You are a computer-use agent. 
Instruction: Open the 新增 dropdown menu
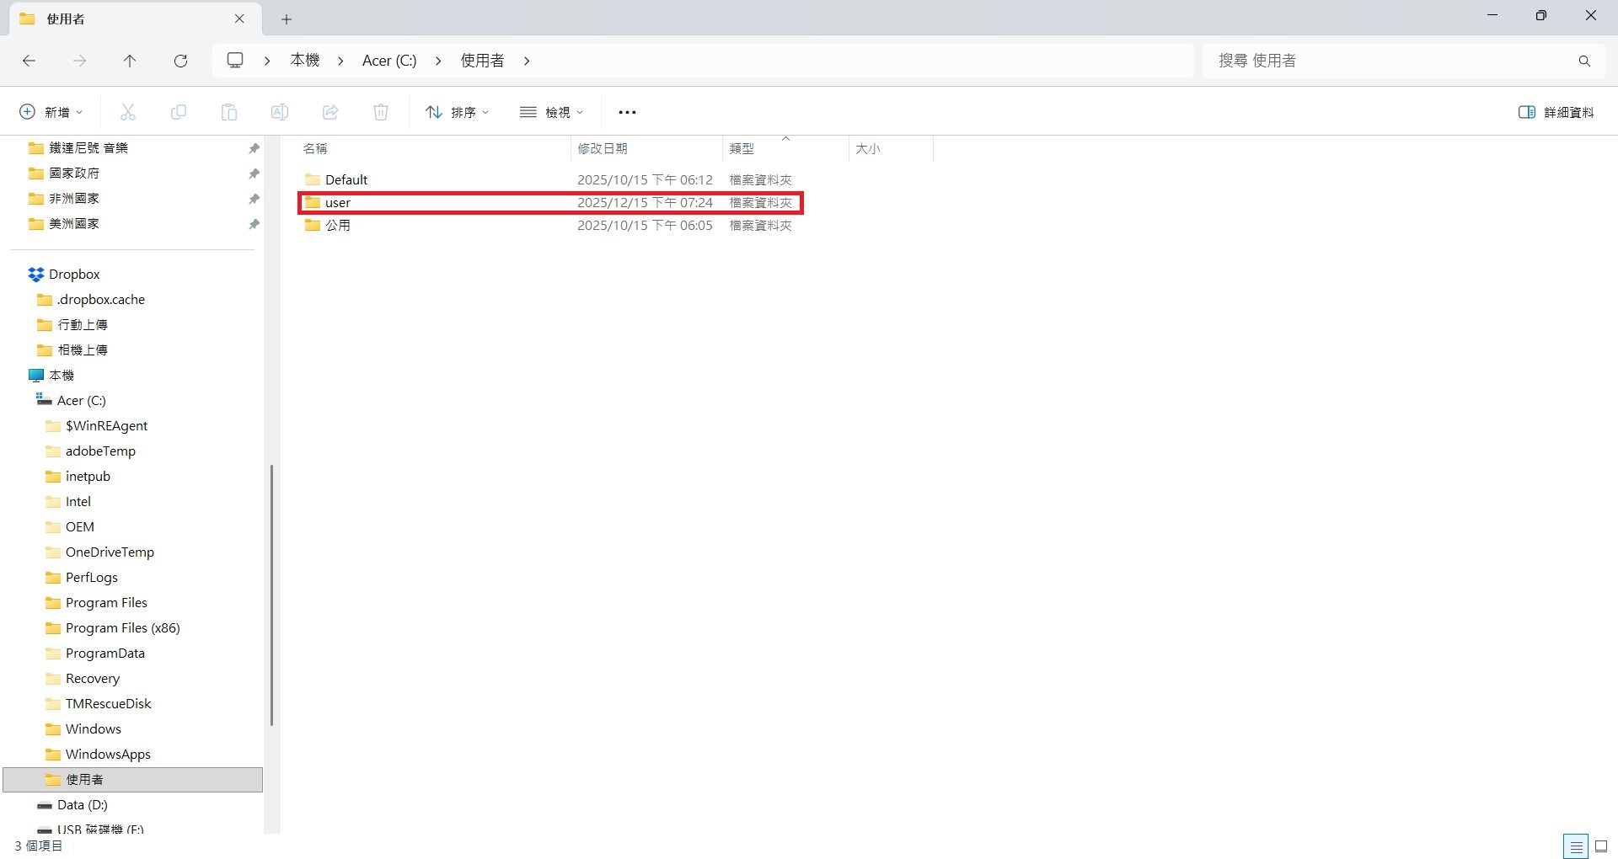(x=51, y=112)
